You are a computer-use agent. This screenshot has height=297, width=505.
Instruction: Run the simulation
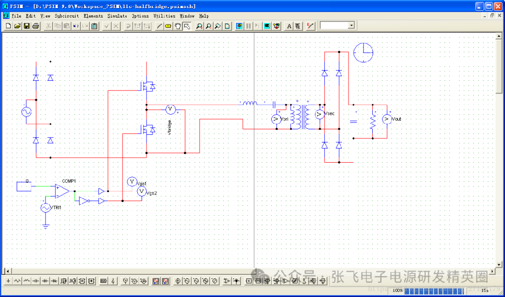(x=239, y=26)
